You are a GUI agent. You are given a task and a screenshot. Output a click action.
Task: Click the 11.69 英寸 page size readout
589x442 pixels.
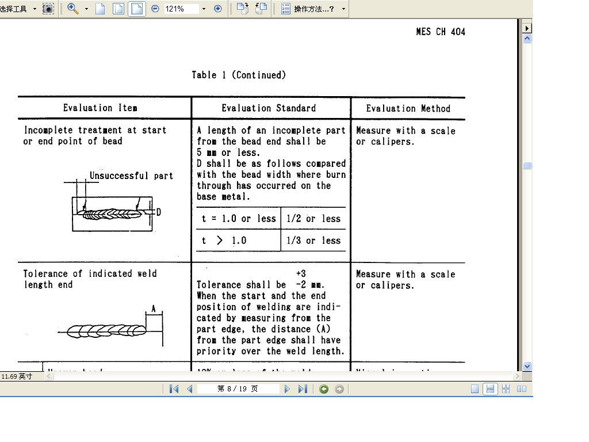coord(17,376)
